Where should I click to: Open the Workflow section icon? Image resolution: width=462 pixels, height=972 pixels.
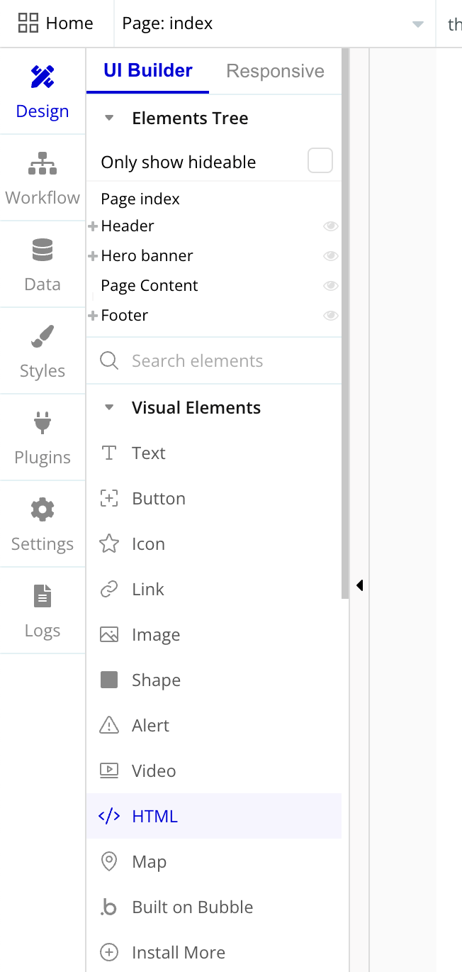pyautogui.click(x=43, y=164)
